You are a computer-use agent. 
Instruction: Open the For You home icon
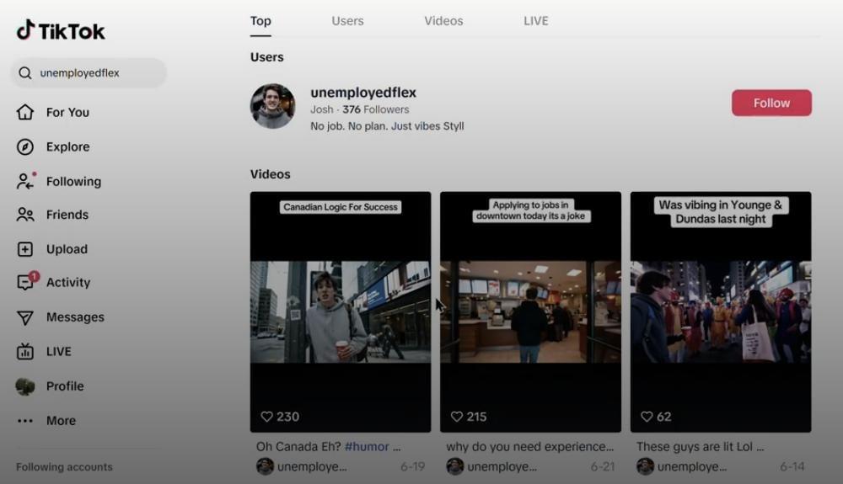point(25,112)
